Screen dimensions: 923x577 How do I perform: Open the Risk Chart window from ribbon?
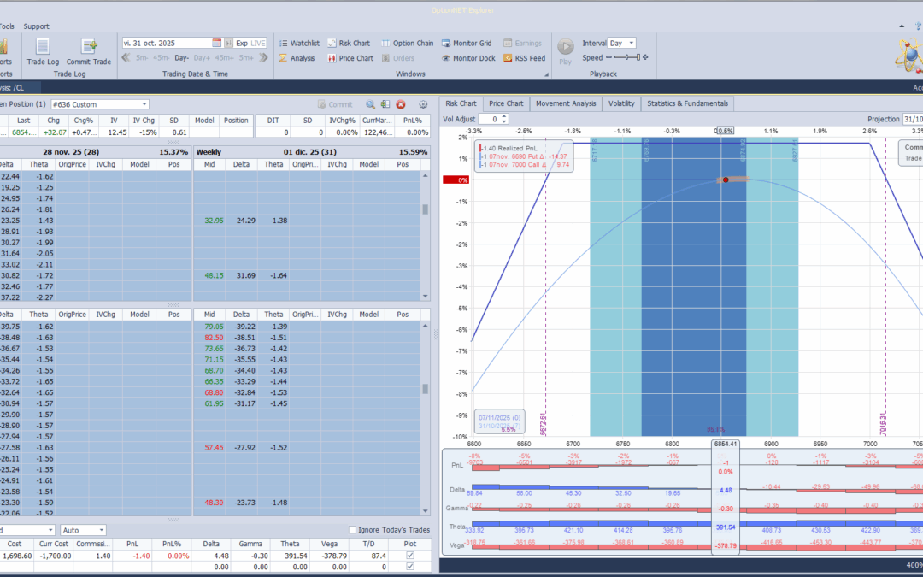[349, 43]
